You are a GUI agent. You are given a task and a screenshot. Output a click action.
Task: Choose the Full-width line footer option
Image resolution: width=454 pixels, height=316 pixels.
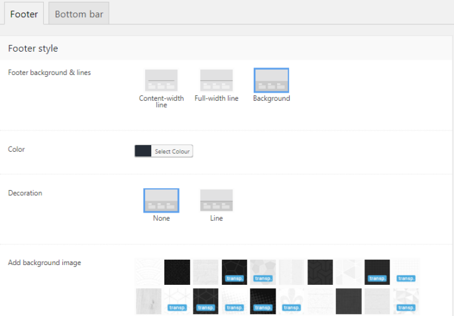[217, 80]
